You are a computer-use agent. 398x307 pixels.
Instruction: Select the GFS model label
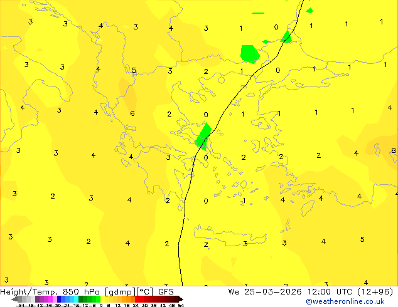tap(166, 291)
